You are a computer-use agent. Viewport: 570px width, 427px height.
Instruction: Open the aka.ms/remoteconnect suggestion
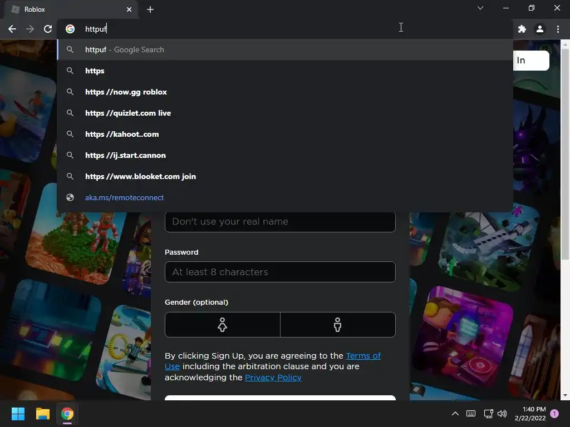coord(285,197)
